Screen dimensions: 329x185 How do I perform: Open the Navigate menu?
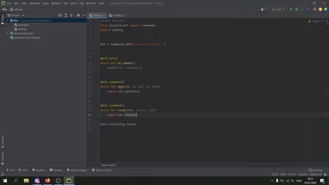click(34, 4)
